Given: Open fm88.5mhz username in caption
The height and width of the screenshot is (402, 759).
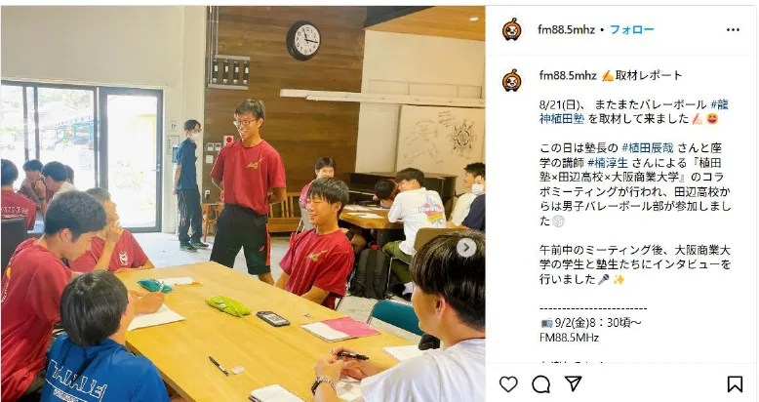Looking at the screenshot, I should (568, 75).
